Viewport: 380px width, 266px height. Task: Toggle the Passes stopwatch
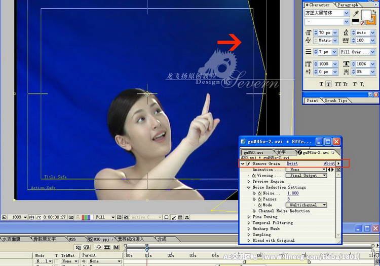coord(259,199)
